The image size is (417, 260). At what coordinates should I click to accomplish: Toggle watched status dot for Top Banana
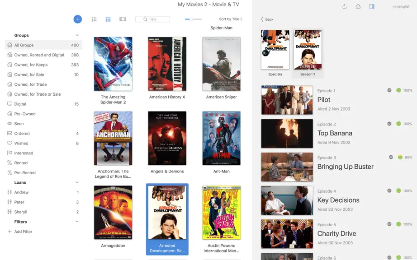[x=398, y=124]
